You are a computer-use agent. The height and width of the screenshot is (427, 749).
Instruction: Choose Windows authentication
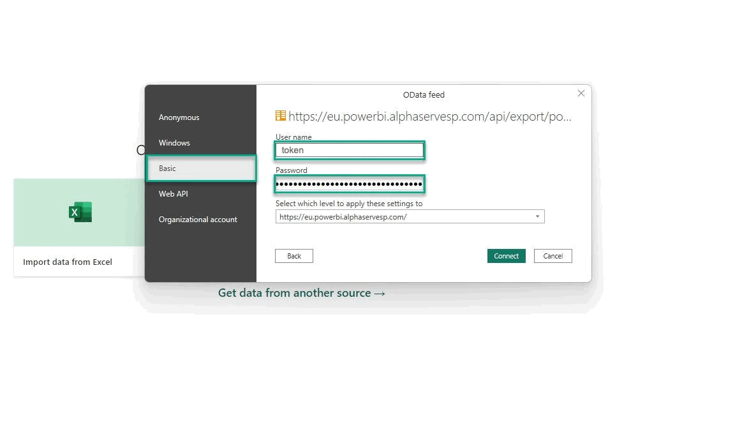click(x=174, y=143)
